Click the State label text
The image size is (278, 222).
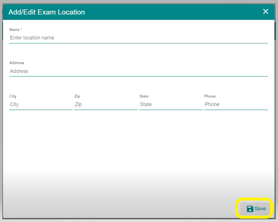(x=144, y=96)
